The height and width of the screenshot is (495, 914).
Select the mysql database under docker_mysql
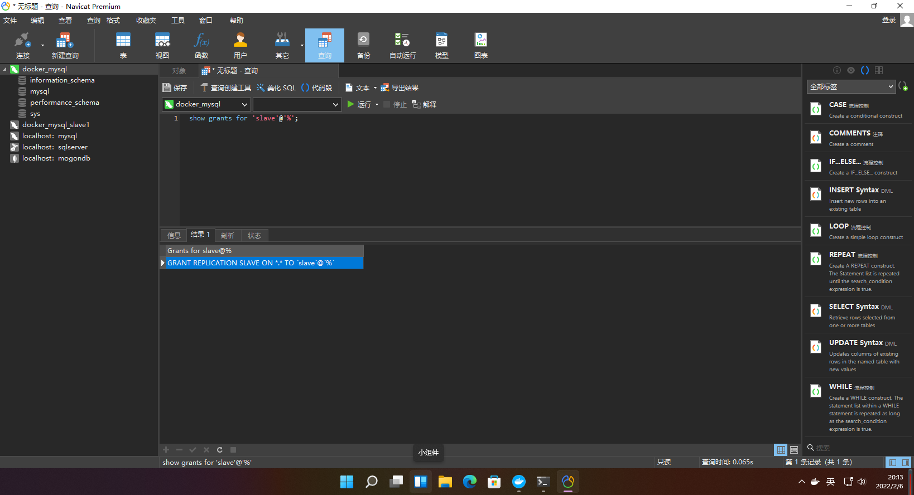(x=40, y=91)
